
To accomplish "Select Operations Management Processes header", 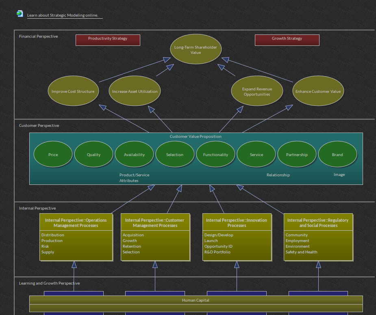I will pyautogui.click(x=76, y=223).
